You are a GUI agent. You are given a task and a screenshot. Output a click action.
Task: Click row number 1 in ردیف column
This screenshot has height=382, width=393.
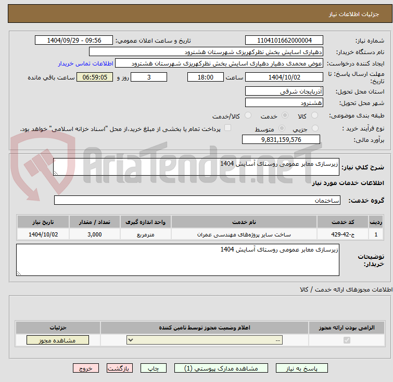point(376,234)
